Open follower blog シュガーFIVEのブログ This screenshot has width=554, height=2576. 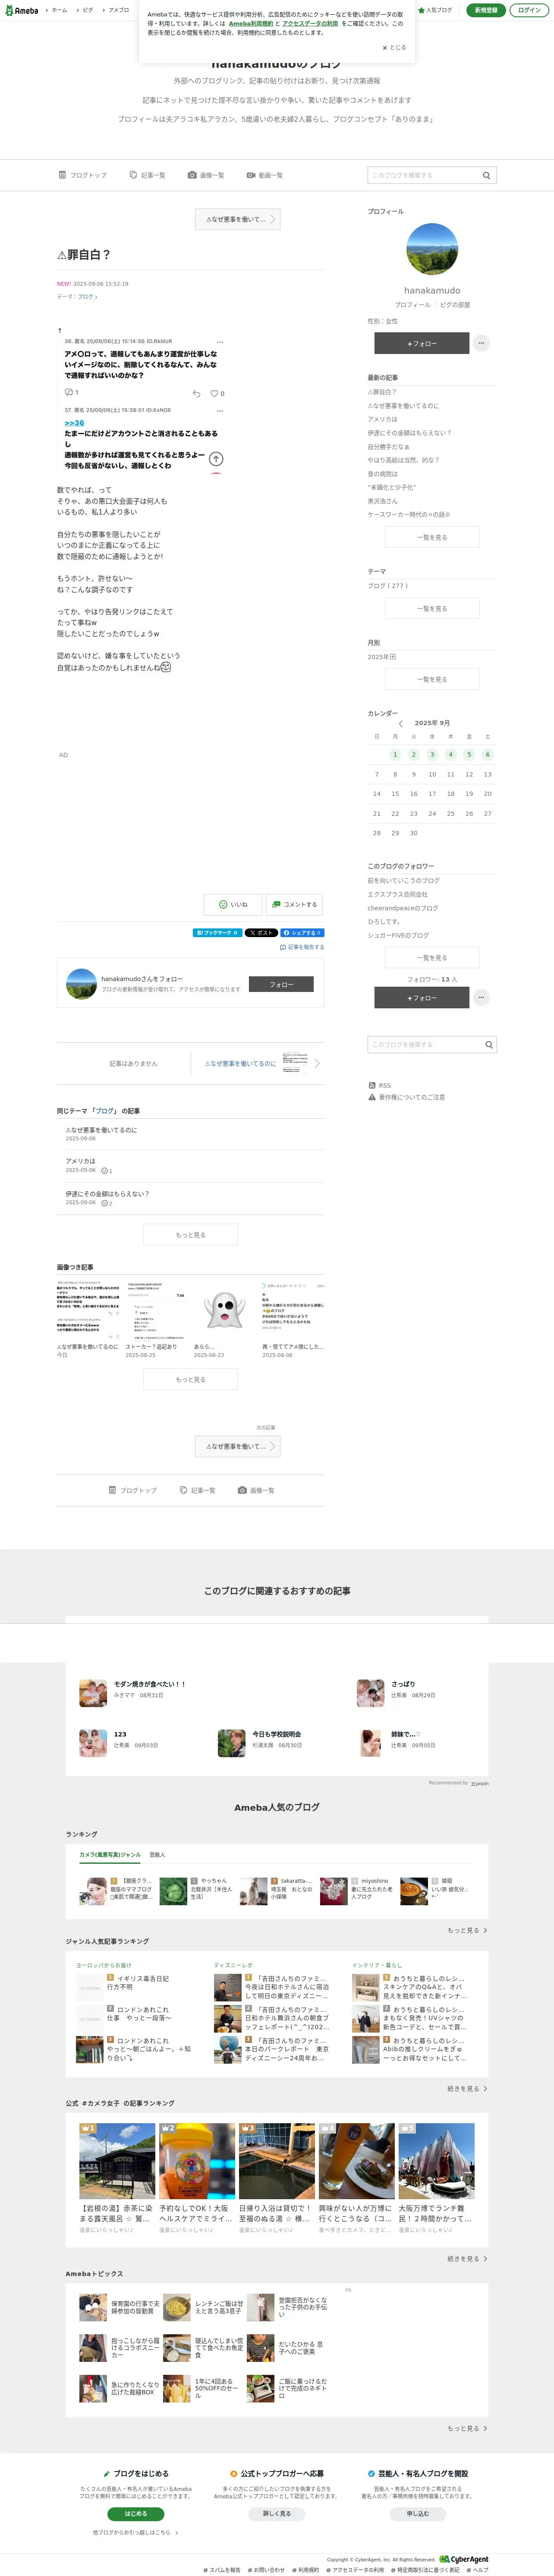pyautogui.click(x=398, y=936)
